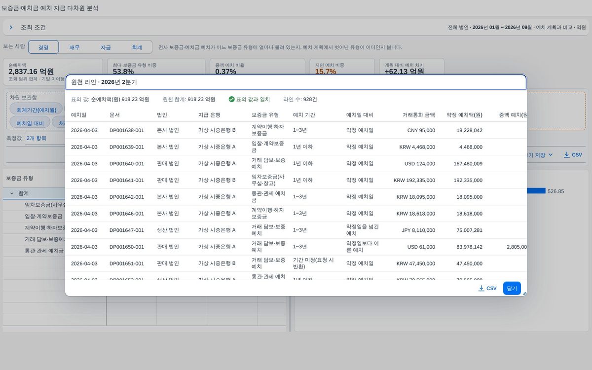Select document cell DP001642-001
592x370 pixels.
coord(127,197)
